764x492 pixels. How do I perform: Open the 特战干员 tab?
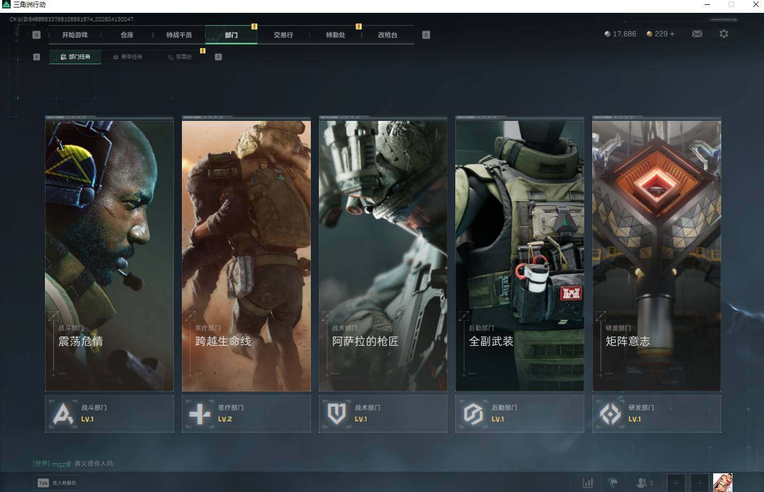[x=179, y=35]
